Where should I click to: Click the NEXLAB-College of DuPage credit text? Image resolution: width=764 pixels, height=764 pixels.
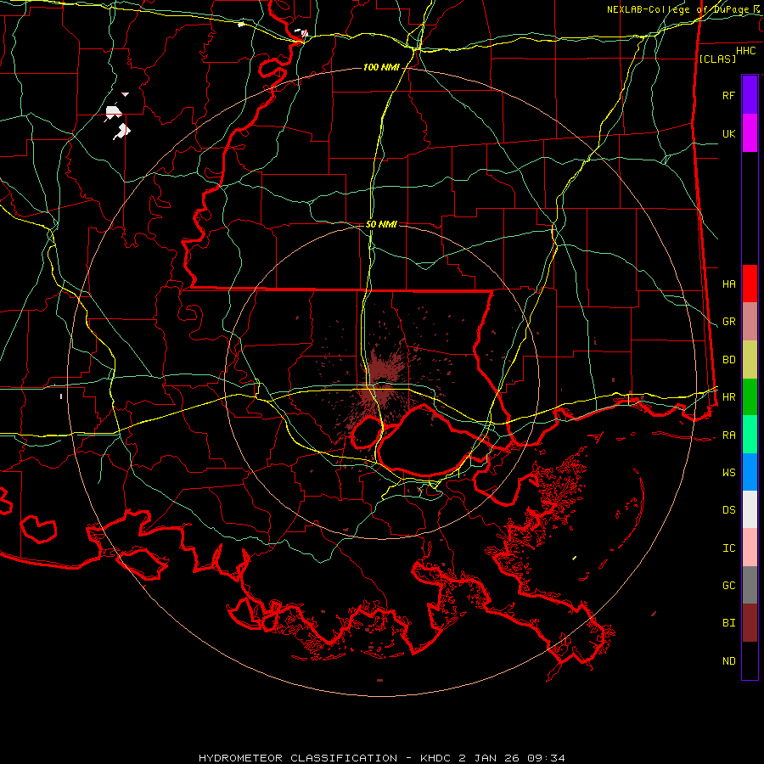[x=684, y=9]
